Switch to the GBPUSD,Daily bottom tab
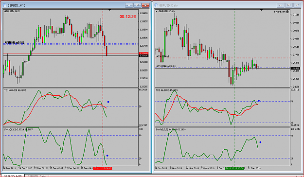This screenshot has width=304, height=177. 36,176
